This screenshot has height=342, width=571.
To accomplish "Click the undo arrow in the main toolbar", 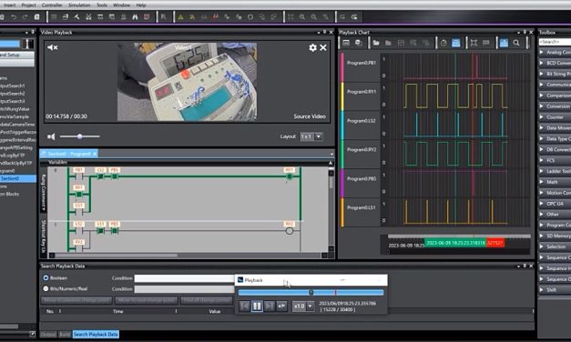I will tap(14, 16).
